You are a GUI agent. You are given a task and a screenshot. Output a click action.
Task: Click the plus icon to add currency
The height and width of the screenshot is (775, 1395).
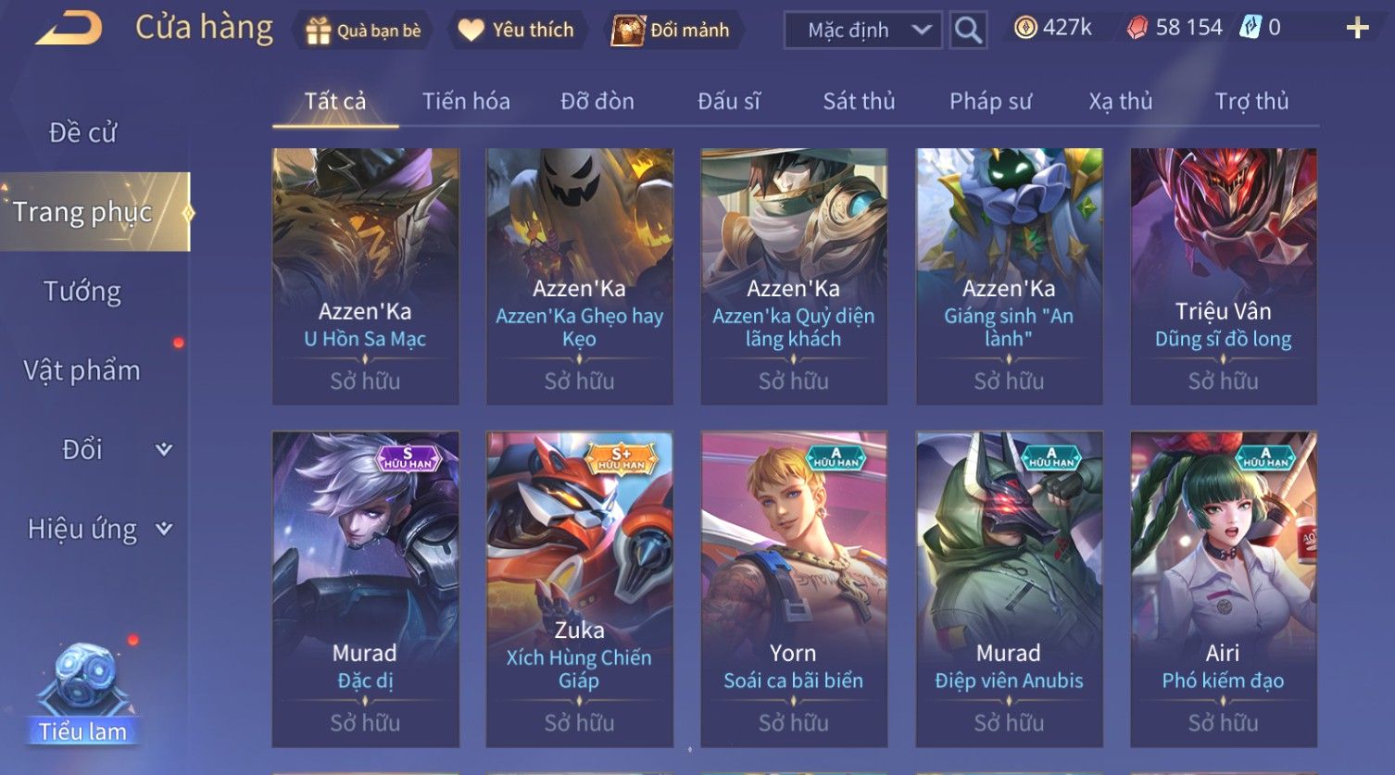point(1357,29)
